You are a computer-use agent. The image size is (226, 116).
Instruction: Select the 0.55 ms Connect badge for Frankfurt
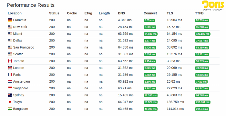coord(149,20)
